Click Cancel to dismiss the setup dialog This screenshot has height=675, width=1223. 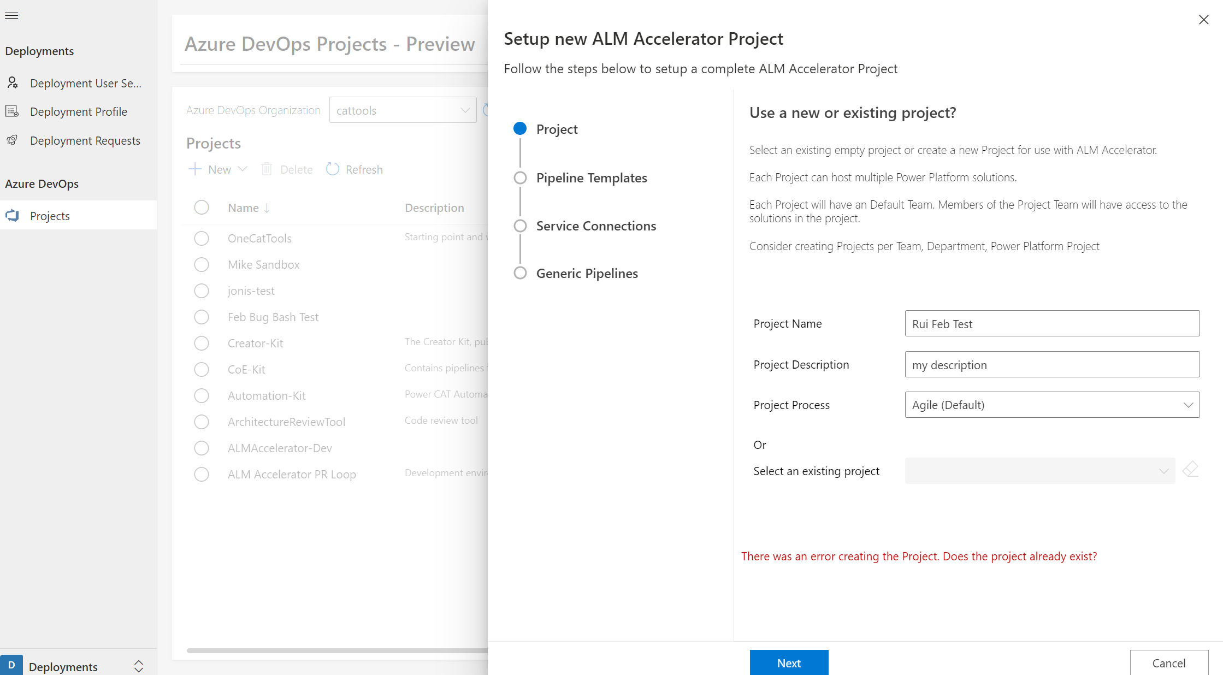[x=1168, y=662]
